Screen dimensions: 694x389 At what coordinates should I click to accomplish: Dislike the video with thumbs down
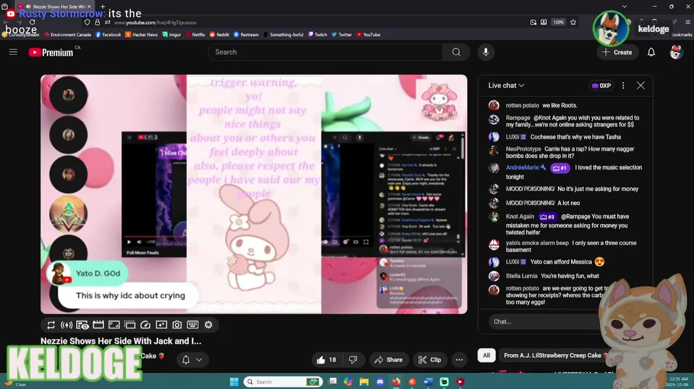pyautogui.click(x=353, y=360)
